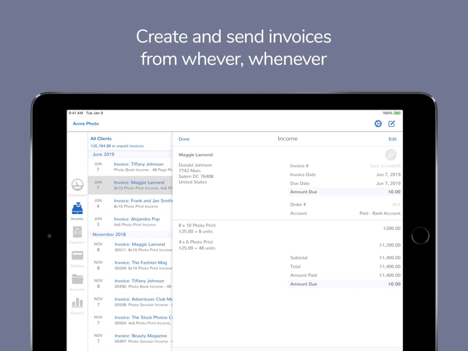Open Invoice: The Stock Photos
The width and height of the screenshot is (468, 351).
pyautogui.click(x=131, y=320)
